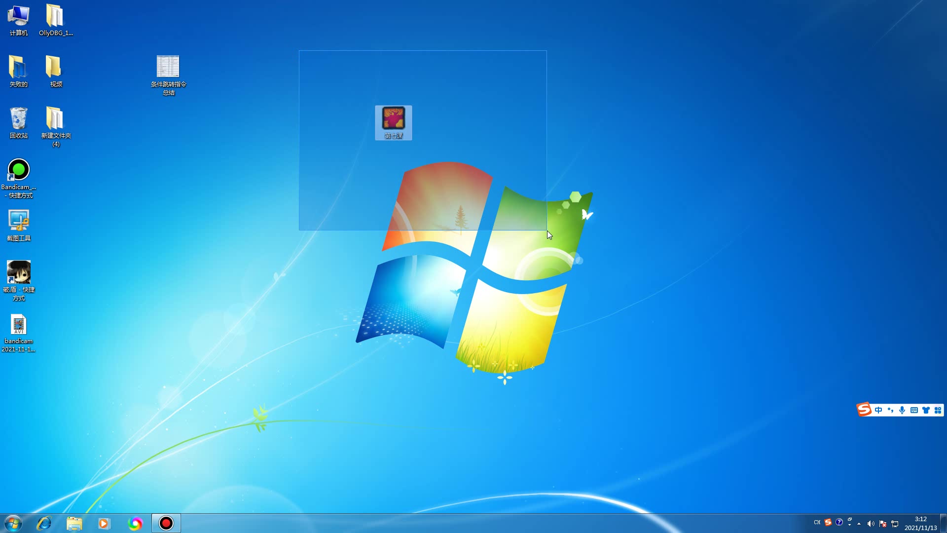This screenshot has height=533, width=947.
Task: Click the Sogou logo on IME toolbar
Action: (x=864, y=409)
